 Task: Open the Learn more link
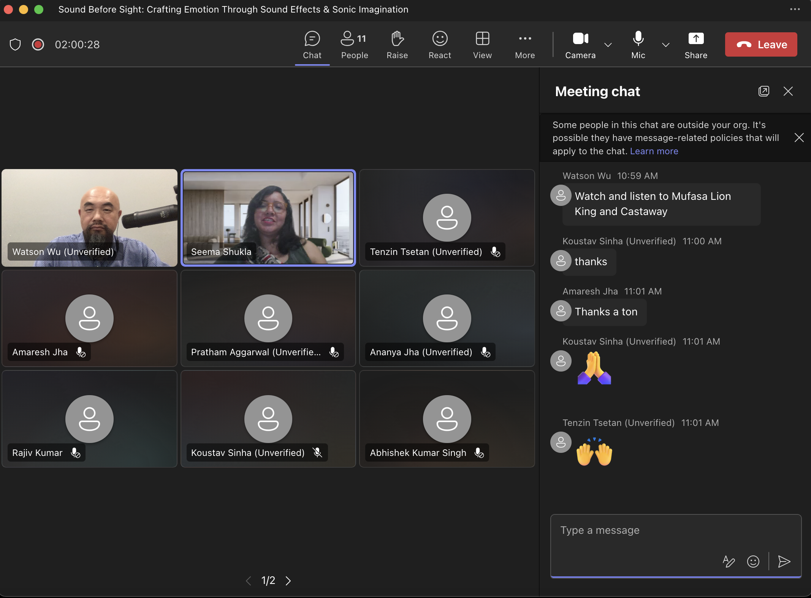pyautogui.click(x=654, y=151)
